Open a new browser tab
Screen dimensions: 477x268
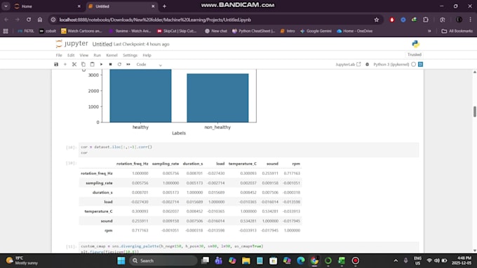tap(164, 6)
